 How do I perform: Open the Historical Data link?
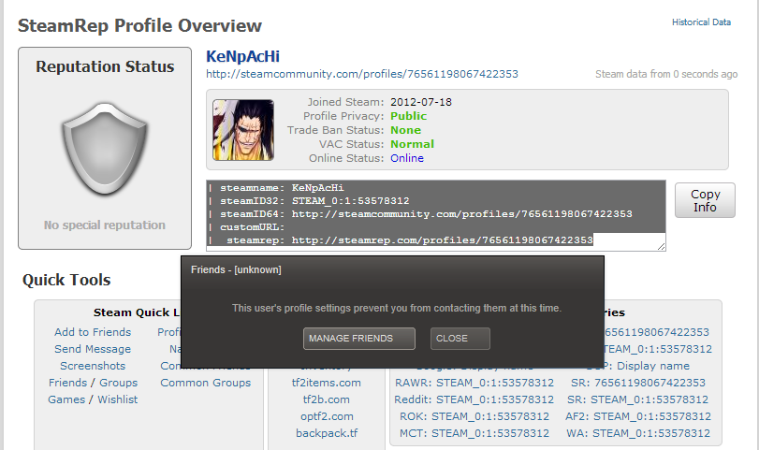click(x=701, y=22)
